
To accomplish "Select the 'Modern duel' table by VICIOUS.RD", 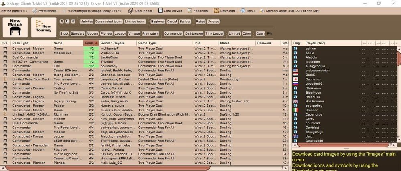I will click(144, 53).
